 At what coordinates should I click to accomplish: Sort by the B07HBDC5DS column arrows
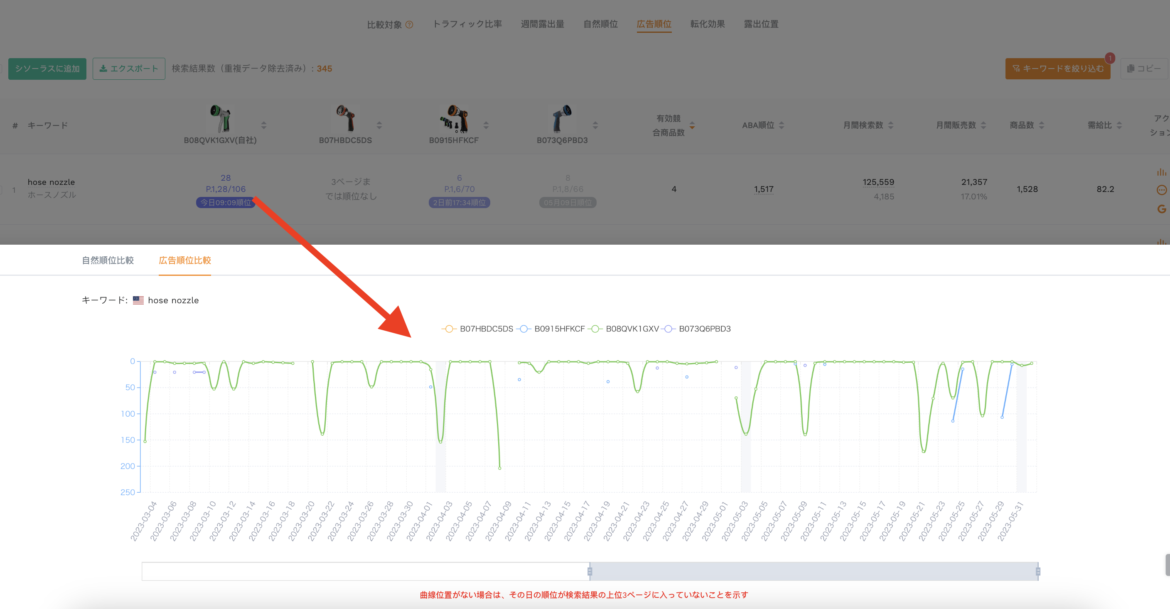click(x=379, y=125)
